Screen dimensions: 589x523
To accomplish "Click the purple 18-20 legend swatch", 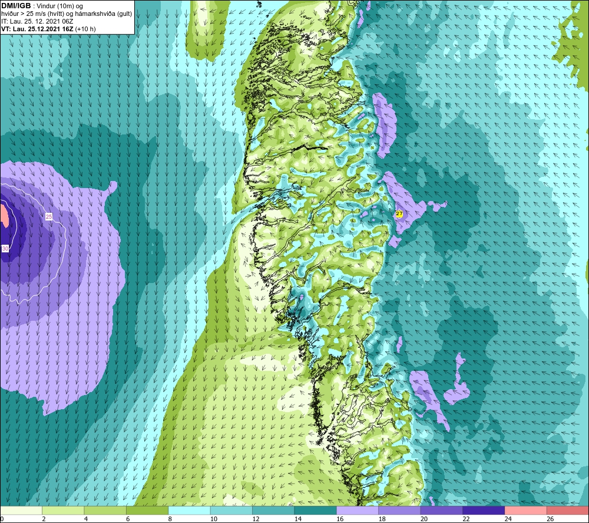I will [400, 510].
